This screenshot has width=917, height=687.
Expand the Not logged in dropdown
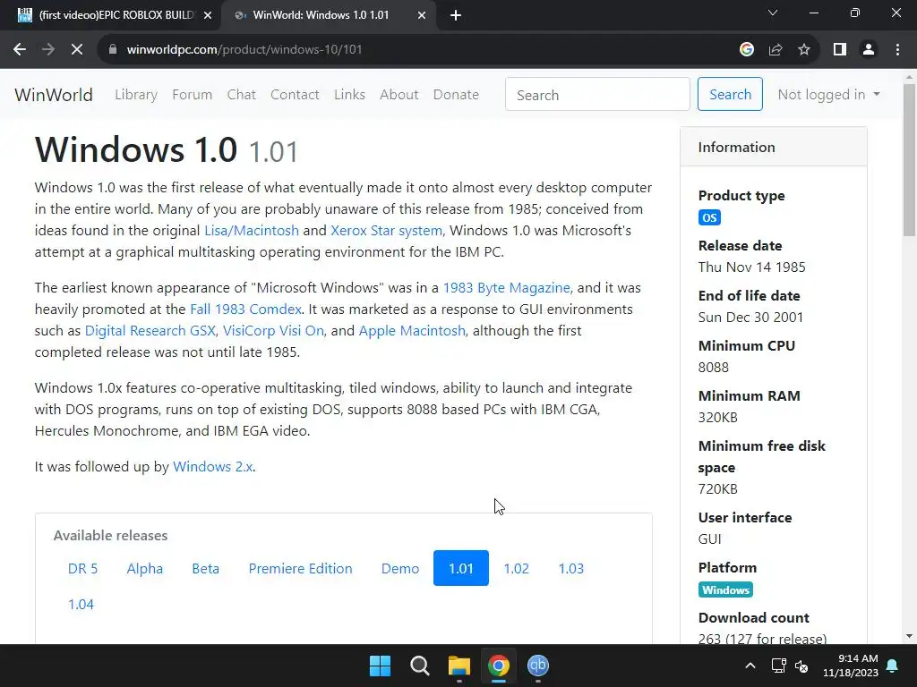828,95
